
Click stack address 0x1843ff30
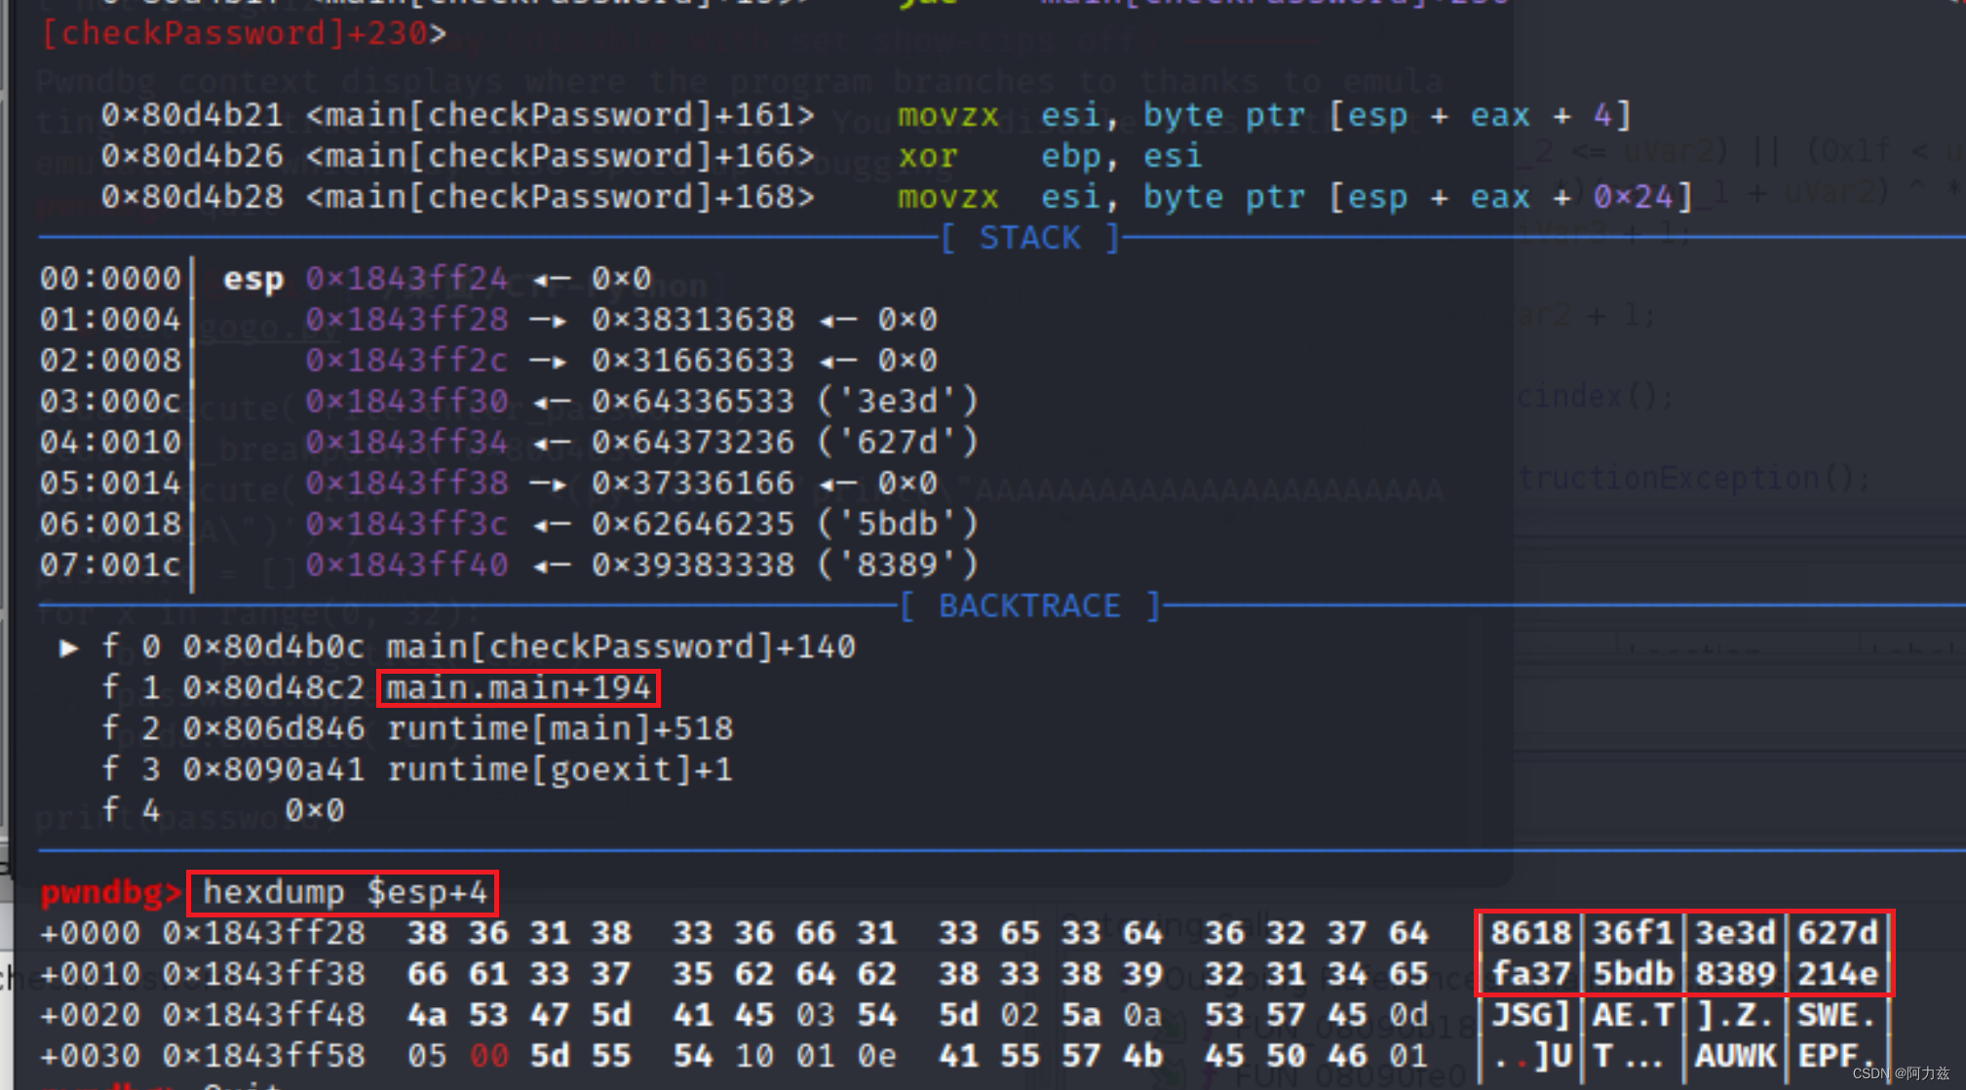pyautogui.click(x=406, y=402)
